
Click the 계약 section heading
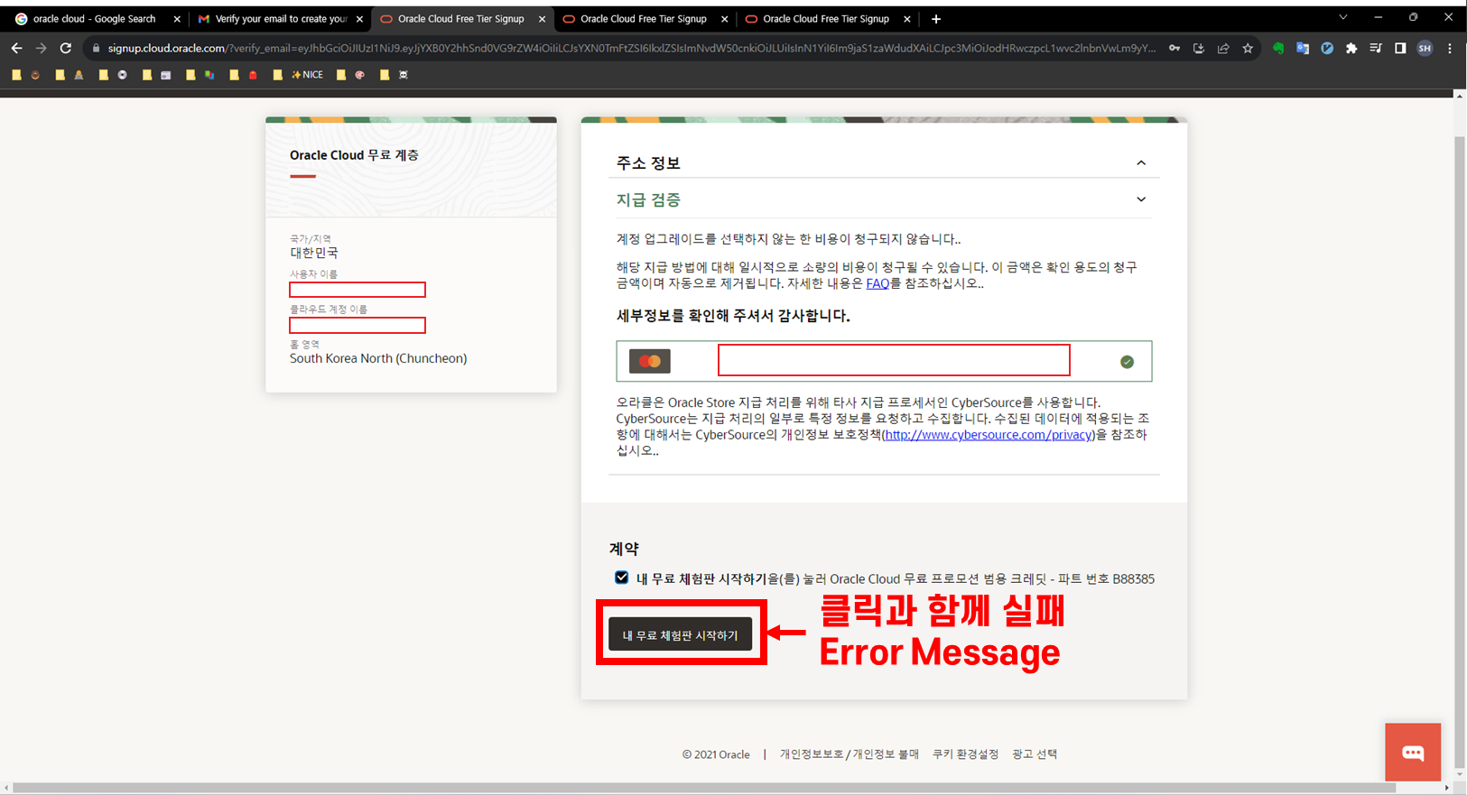[x=624, y=549]
